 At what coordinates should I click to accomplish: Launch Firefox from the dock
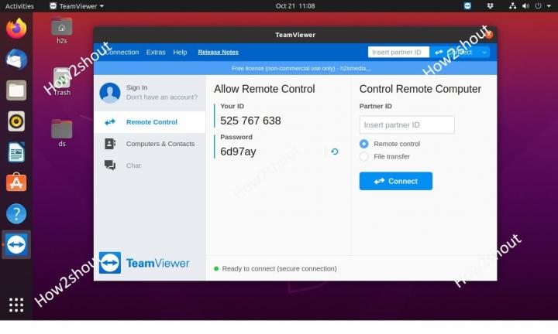pyautogui.click(x=16, y=29)
